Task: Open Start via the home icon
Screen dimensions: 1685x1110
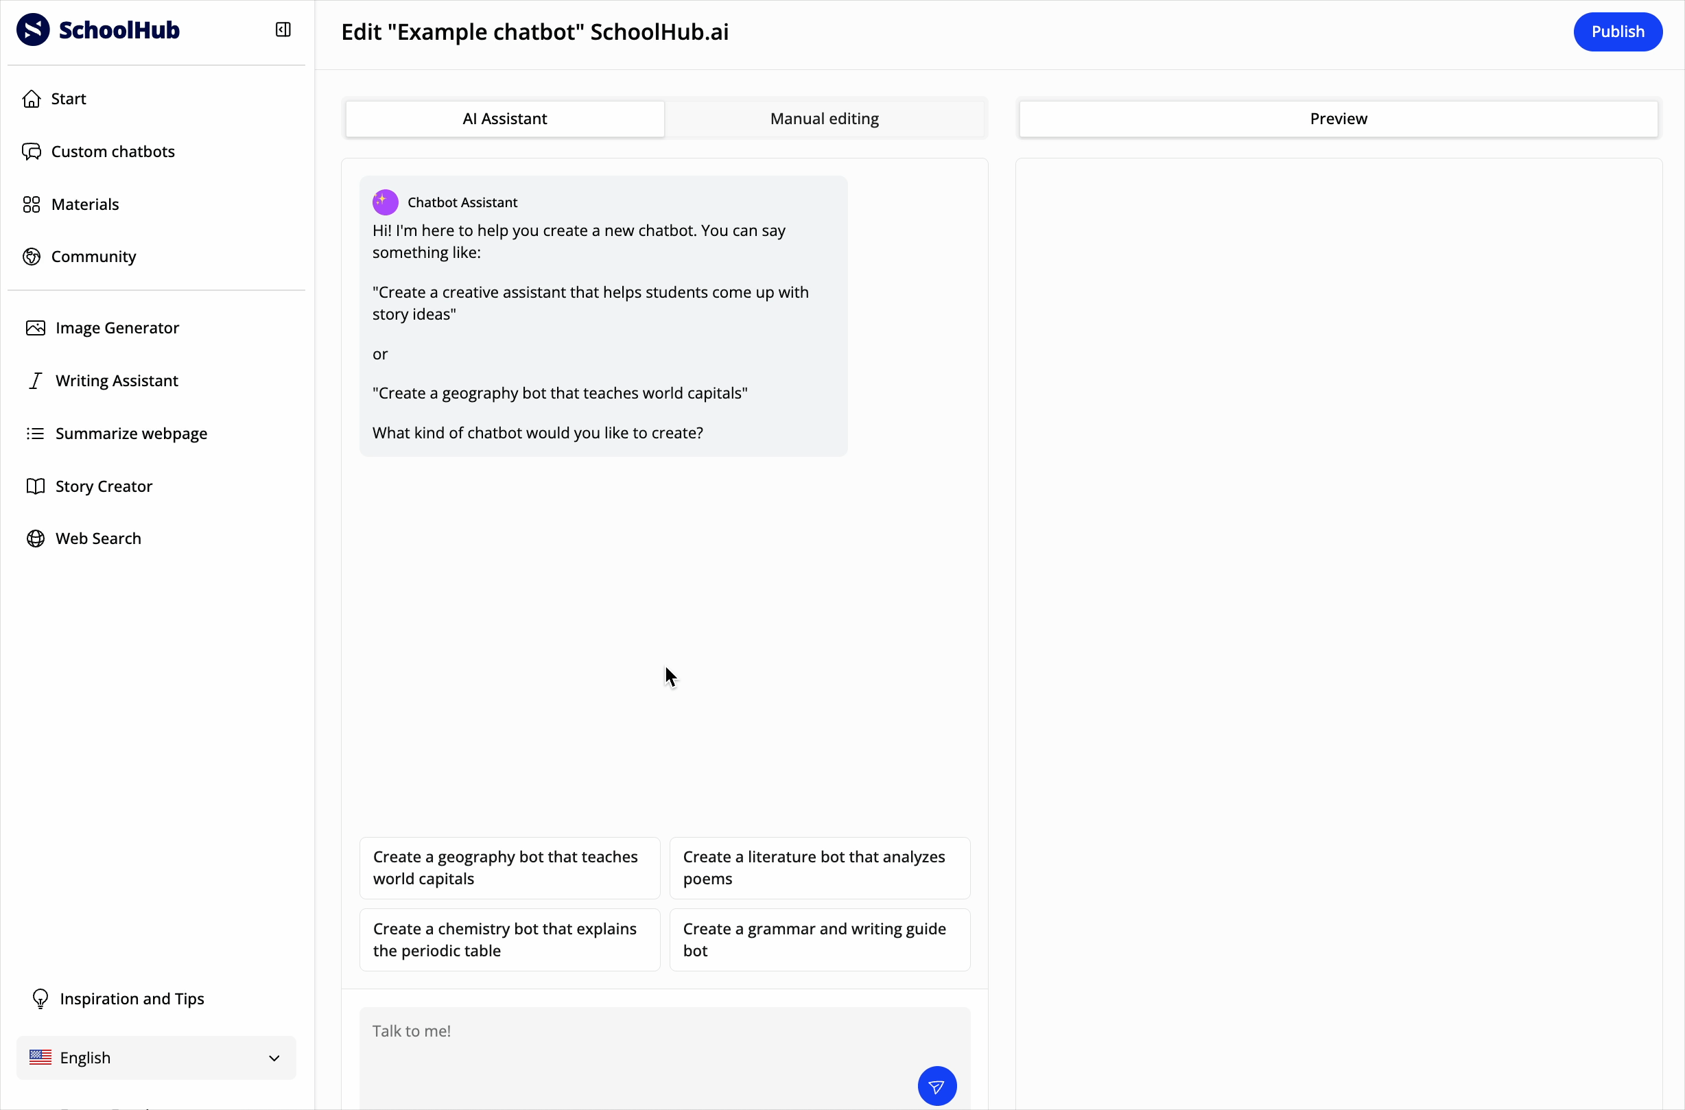Action: tap(32, 99)
